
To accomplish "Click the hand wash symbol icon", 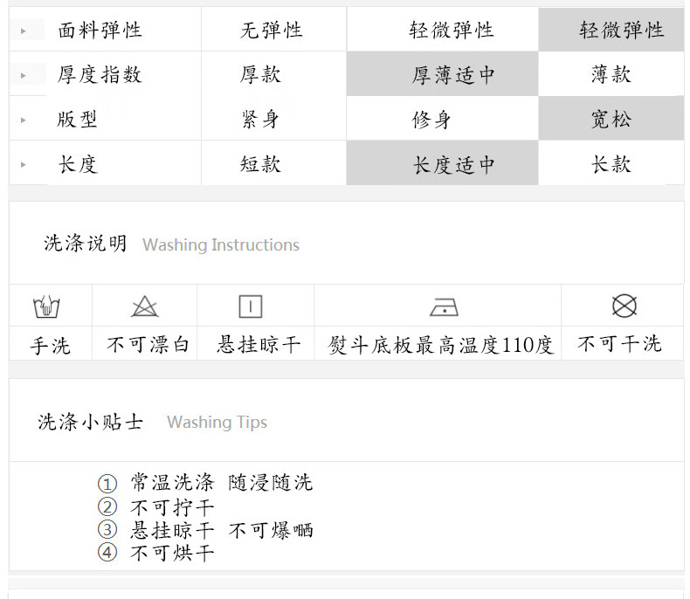I will click(x=46, y=306).
